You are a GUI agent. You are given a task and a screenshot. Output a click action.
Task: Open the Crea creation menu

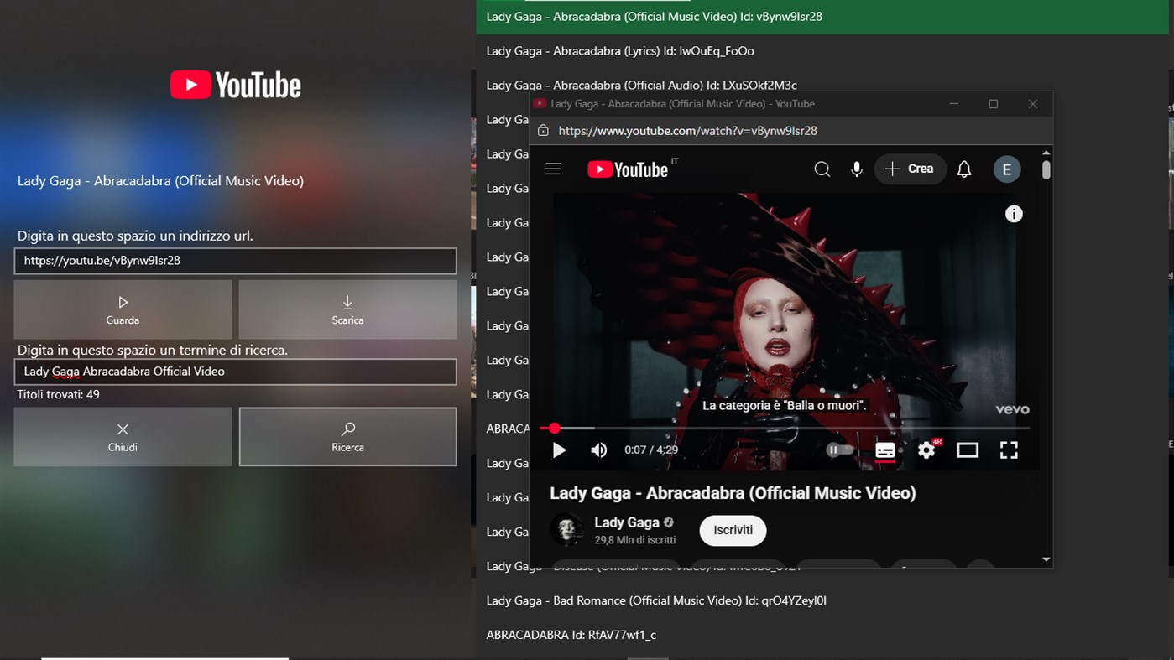[911, 169]
